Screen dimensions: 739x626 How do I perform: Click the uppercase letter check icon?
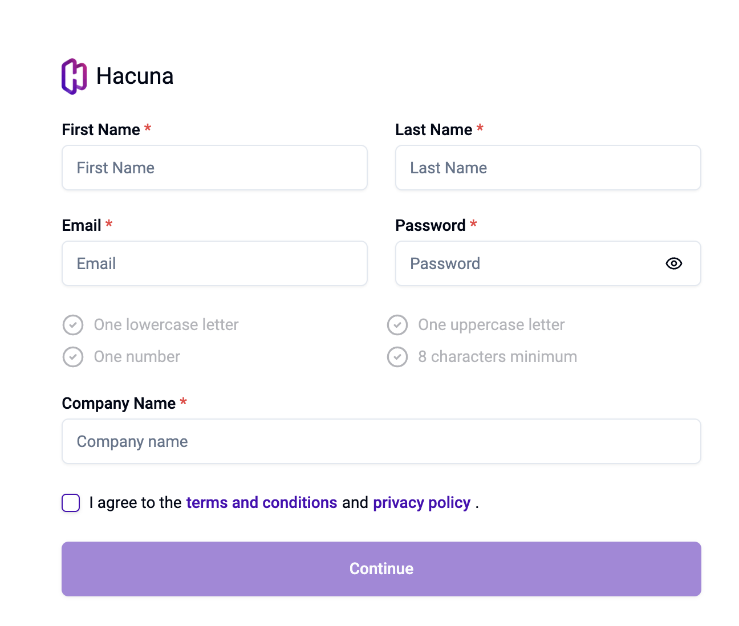(x=397, y=325)
